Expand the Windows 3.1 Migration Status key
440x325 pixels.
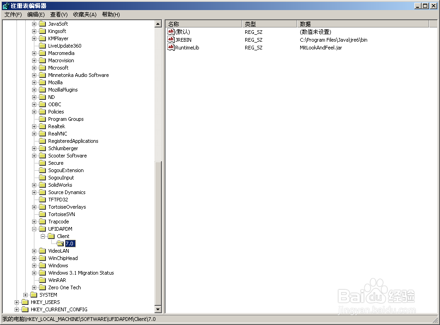(34, 273)
